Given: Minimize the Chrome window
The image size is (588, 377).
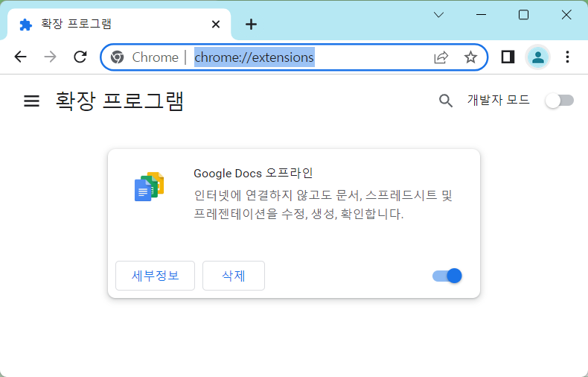Looking at the screenshot, I should pos(481,15).
